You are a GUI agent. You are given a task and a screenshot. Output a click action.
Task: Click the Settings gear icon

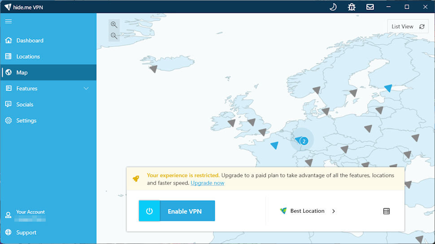click(x=9, y=120)
